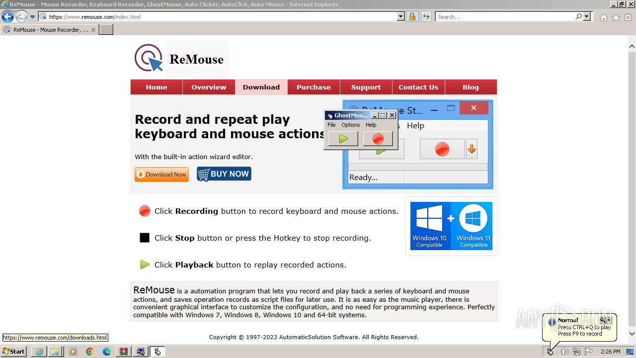Launch Internet Explorer from taskbar

39,352
